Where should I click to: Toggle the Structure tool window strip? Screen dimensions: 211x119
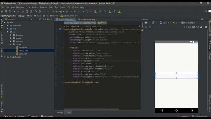tap(2, 38)
